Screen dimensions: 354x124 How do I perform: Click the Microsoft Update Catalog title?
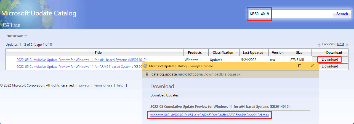(x=39, y=13)
